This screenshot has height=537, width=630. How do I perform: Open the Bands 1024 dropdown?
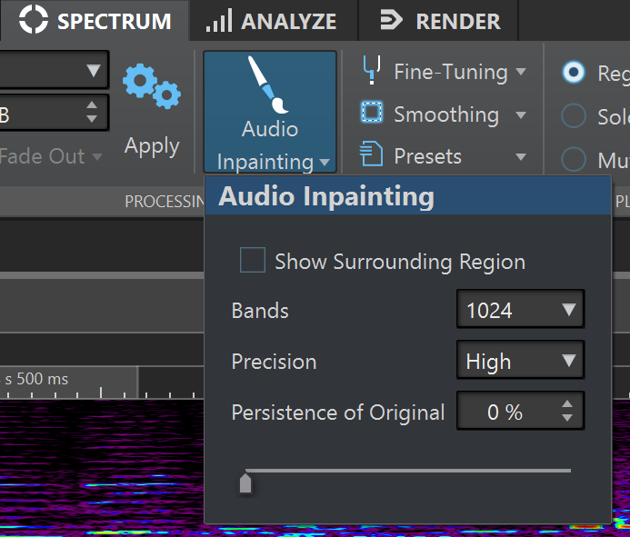click(520, 309)
